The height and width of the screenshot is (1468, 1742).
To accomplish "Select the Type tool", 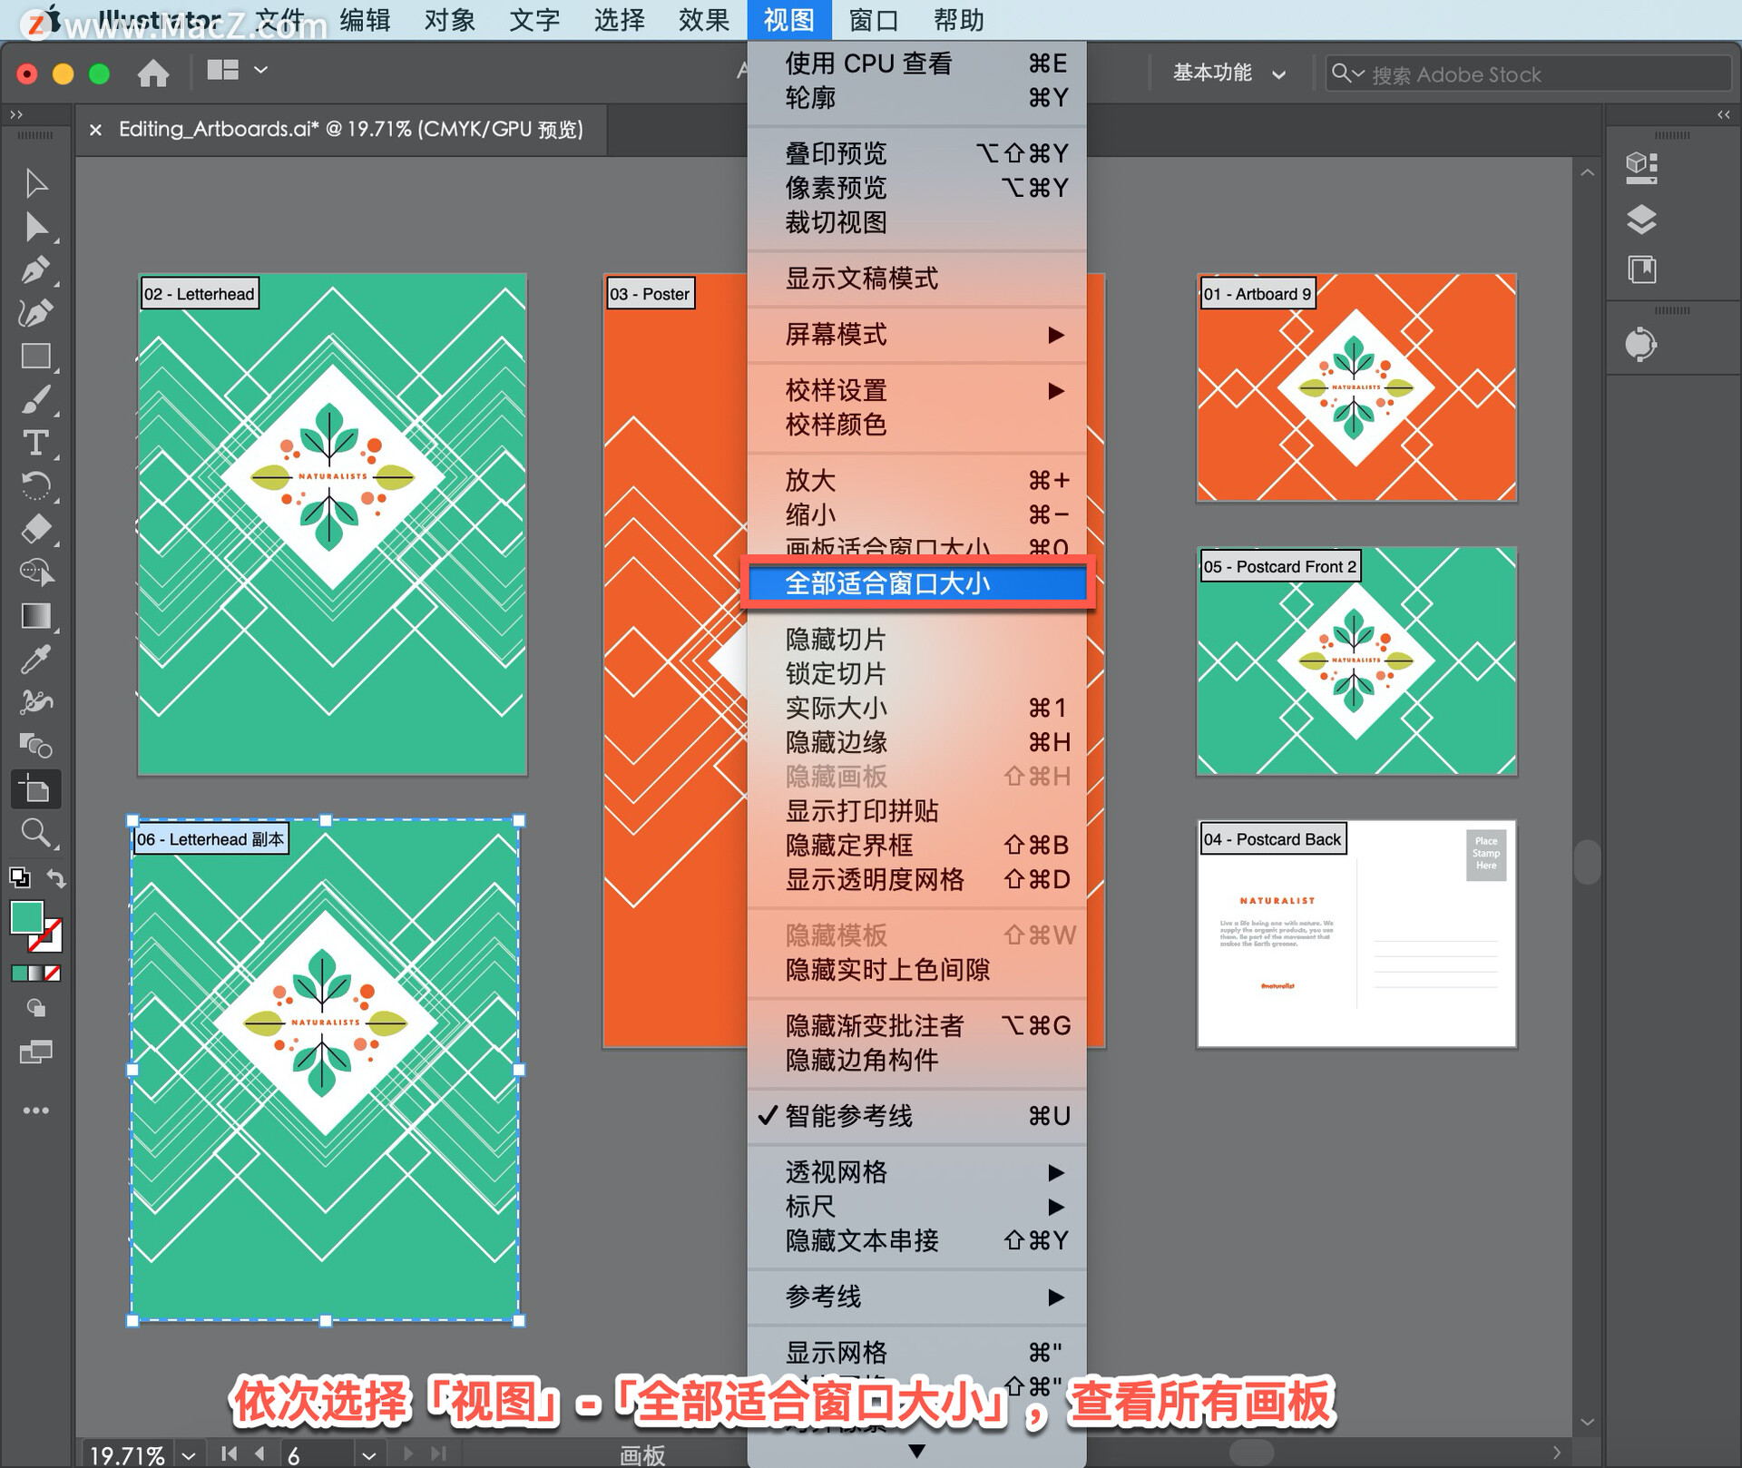I will click(x=36, y=443).
